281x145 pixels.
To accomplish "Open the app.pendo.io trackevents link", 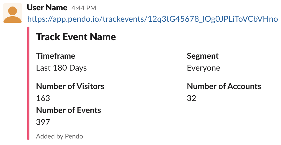I will coord(152,19).
